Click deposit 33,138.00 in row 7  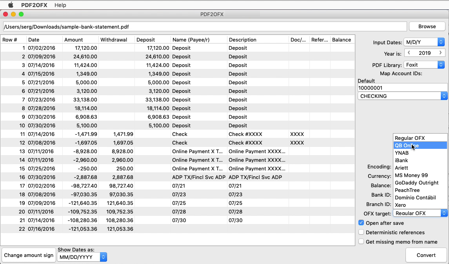pyautogui.click(x=158, y=99)
